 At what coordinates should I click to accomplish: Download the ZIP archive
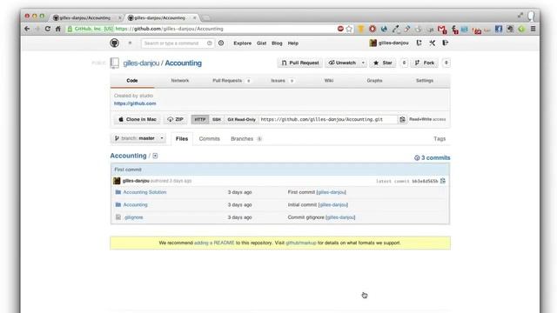[176, 120]
